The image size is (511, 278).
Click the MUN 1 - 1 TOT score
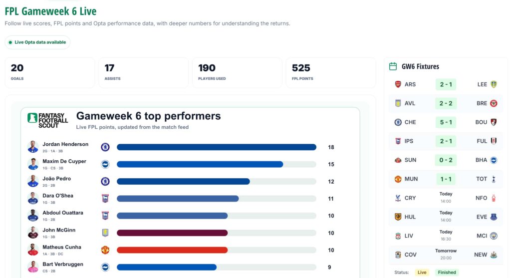[446, 179]
